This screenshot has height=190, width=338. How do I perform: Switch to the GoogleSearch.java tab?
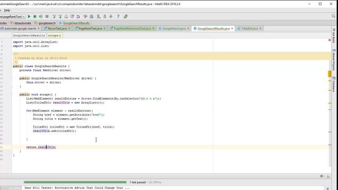(x=174, y=28)
